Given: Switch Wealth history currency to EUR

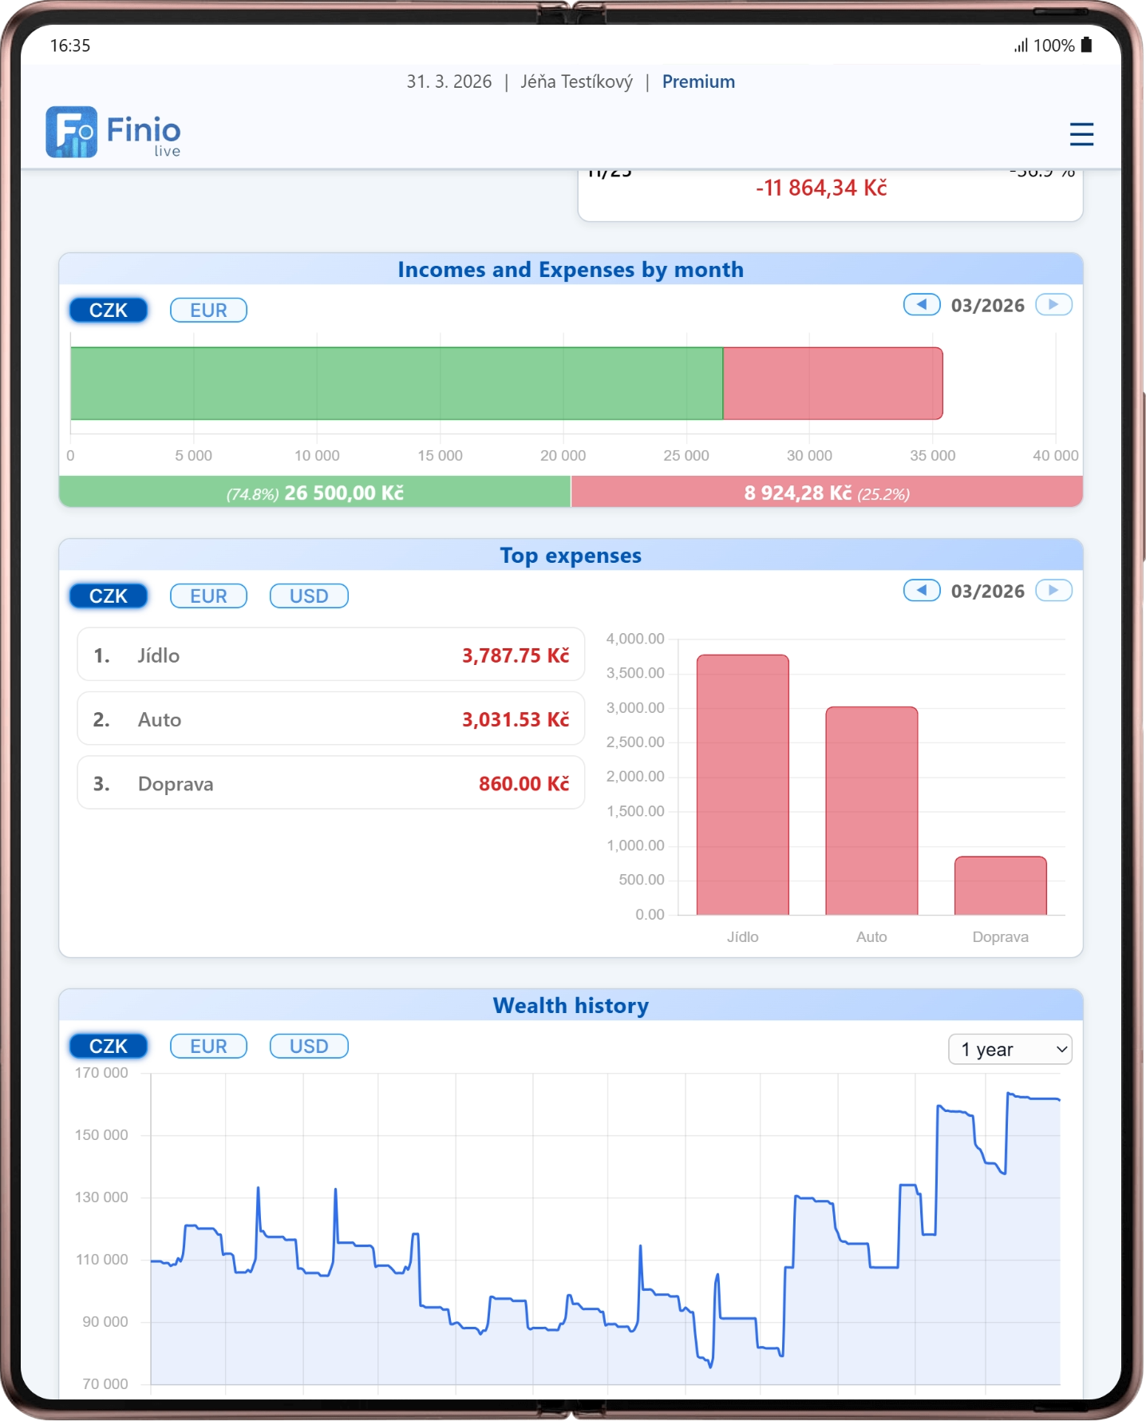Looking at the screenshot, I should pos(208,1047).
